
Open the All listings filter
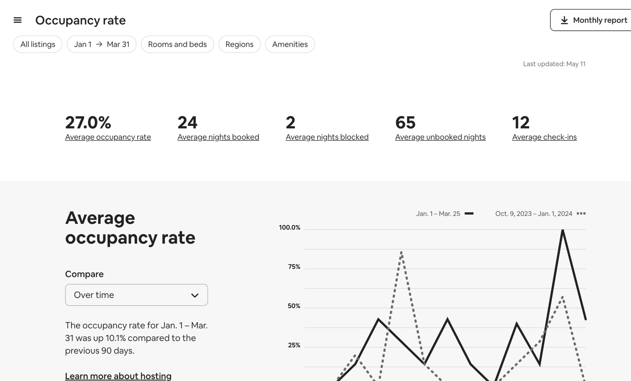(38, 44)
